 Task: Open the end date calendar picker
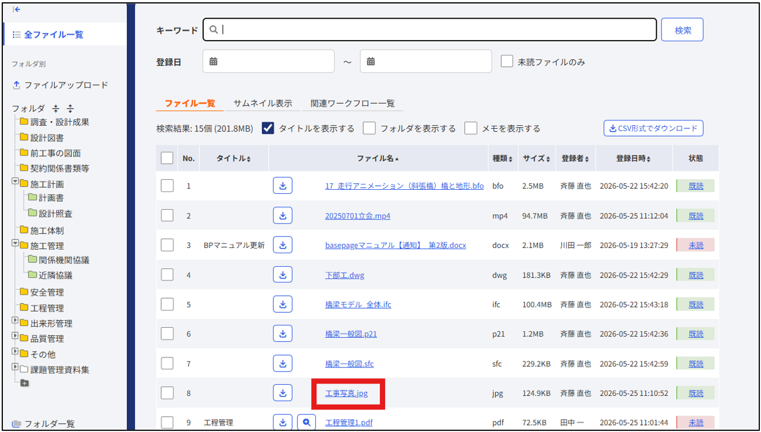coord(371,61)
